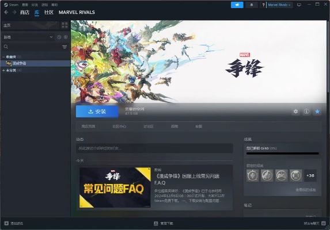Open the 主页 library home button
Image resolution: width=330 pixels, height=230 pixels.
tap(31, 25)
